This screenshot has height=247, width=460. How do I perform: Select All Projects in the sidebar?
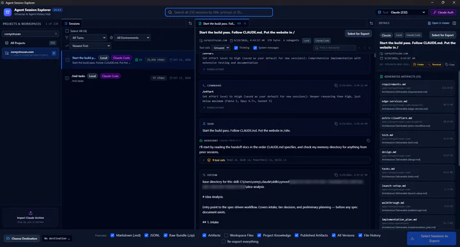(x=31, y=43)
